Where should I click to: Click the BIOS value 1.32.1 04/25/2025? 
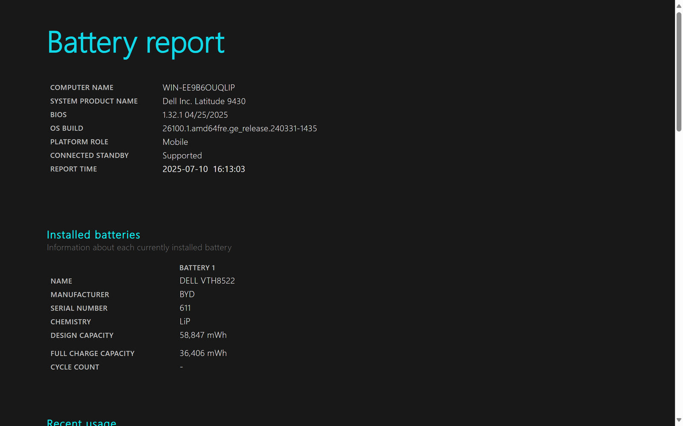click(195, 115)
